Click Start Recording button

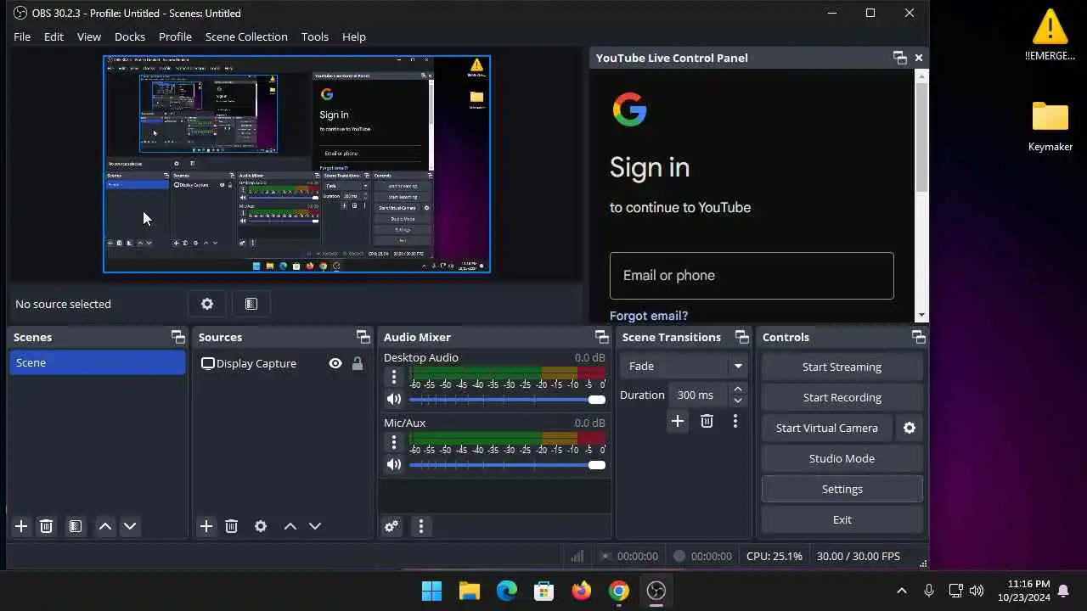coord(842,397)
